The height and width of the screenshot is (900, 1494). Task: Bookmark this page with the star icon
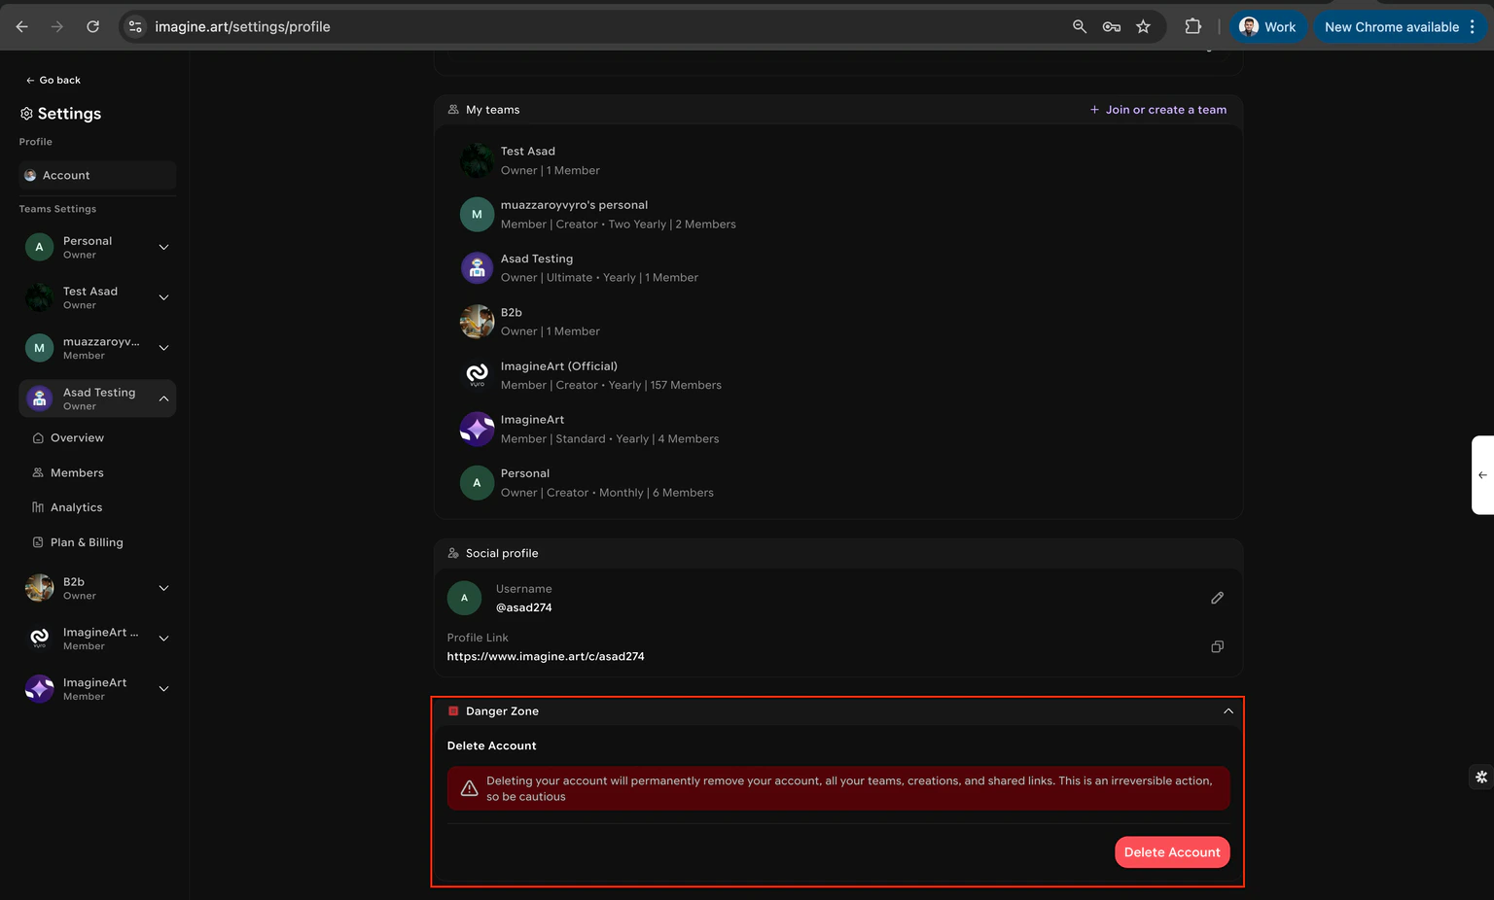coord(1143,26)
